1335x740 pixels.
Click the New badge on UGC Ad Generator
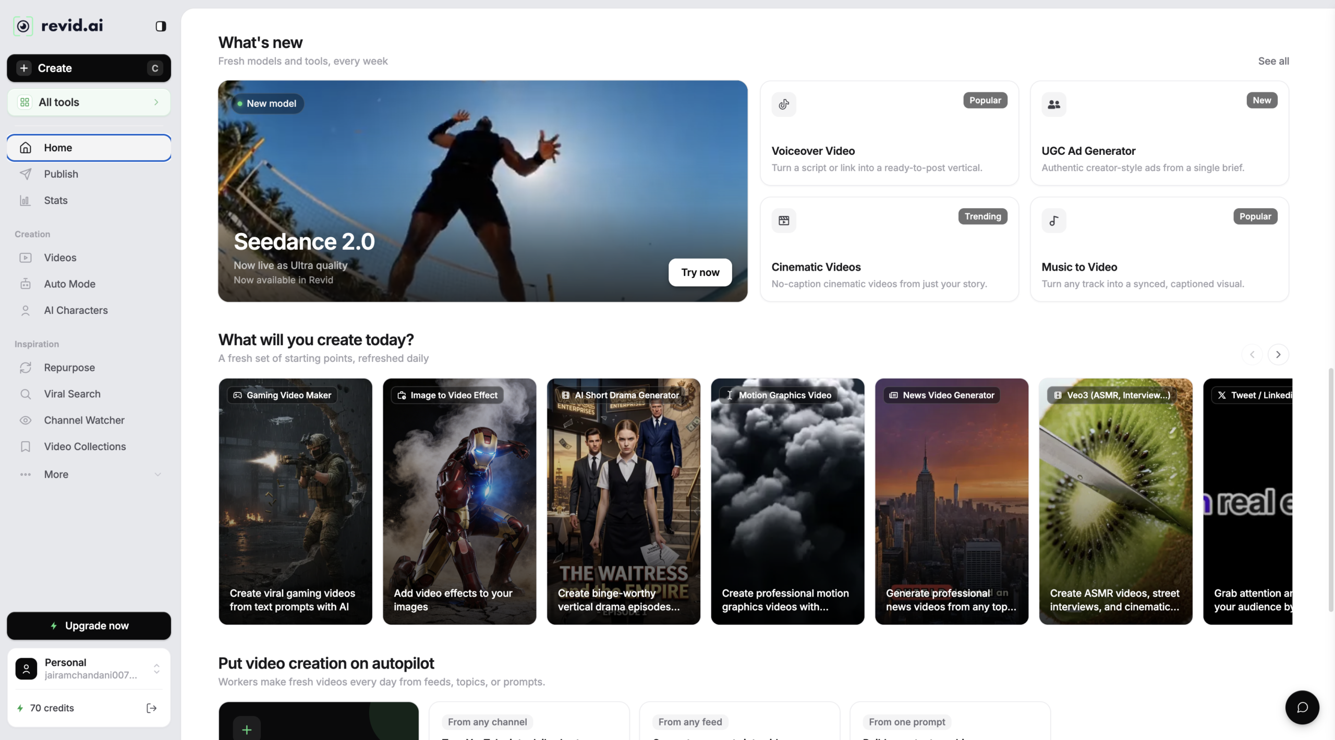[1262, 100]
